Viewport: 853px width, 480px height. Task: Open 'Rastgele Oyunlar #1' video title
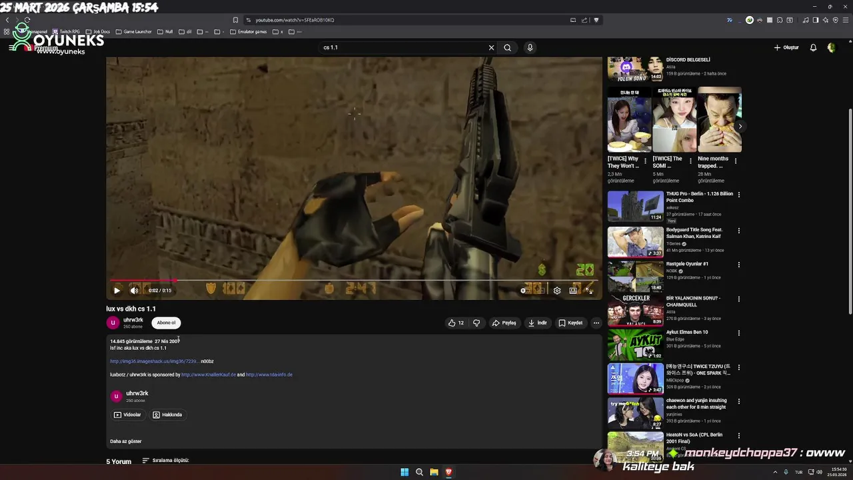point(686,264)
